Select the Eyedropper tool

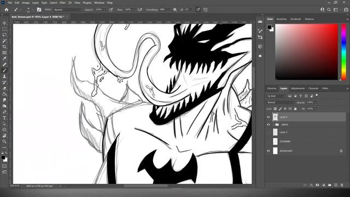click(4, 59)
